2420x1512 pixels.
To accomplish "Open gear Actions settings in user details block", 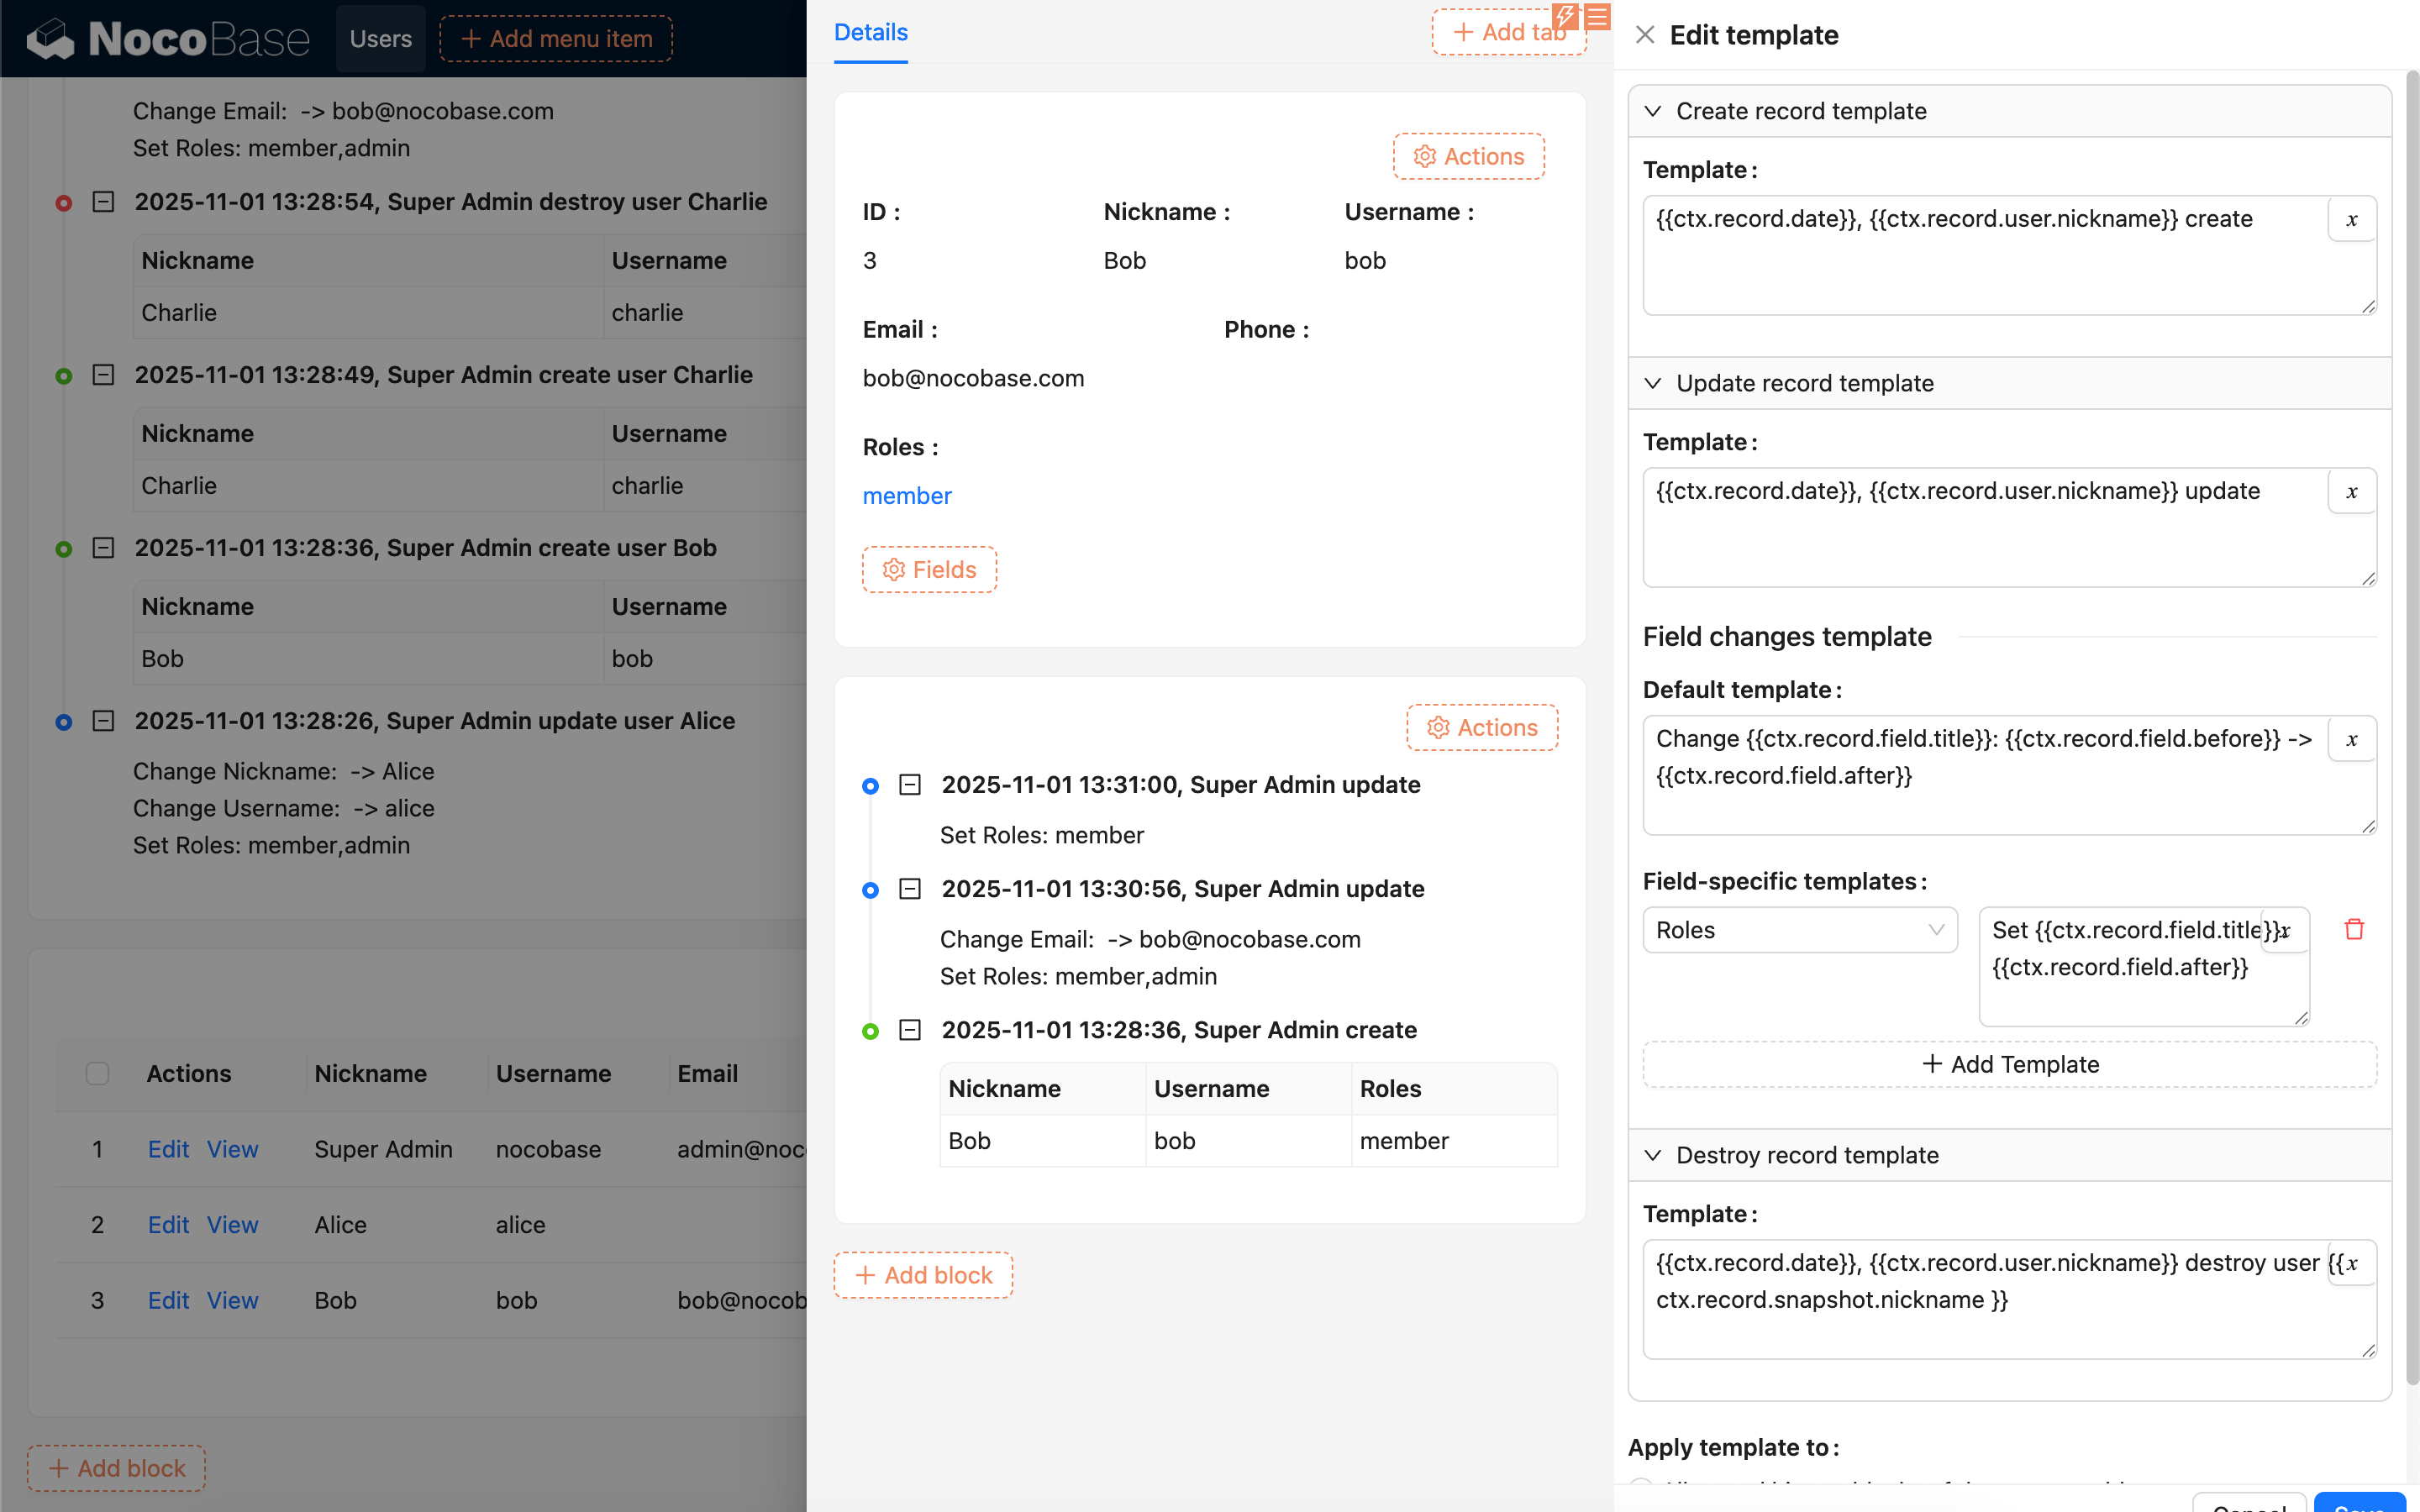I will click(x=1469, y=157).
